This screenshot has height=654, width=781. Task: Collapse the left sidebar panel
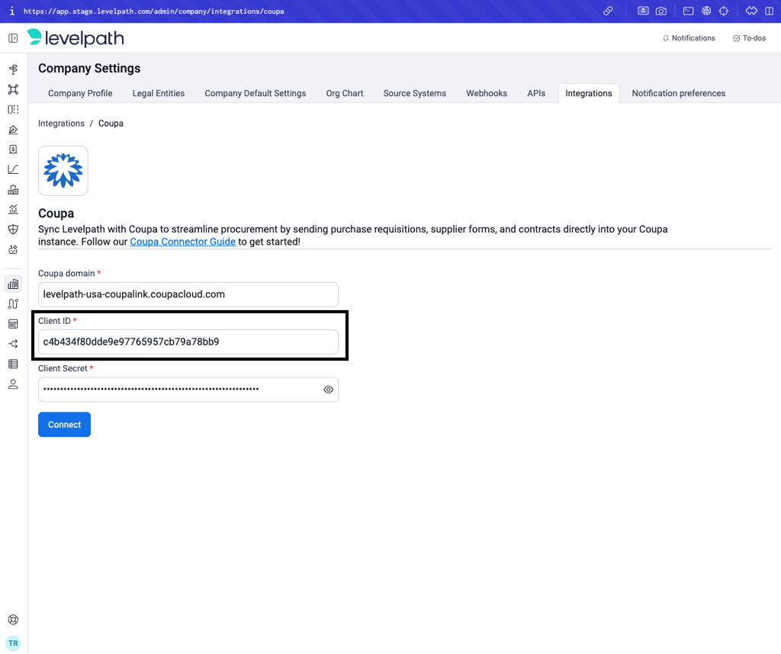point(13,38)
